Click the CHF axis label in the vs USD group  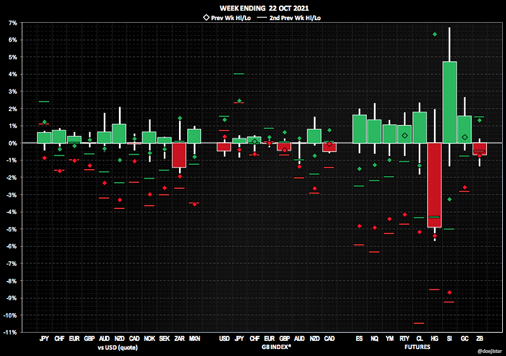(59, 338)
